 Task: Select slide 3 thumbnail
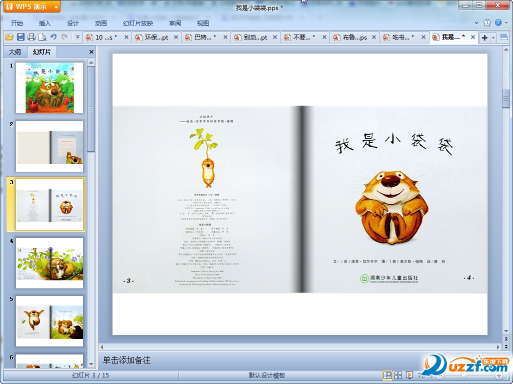pos(49,204)
